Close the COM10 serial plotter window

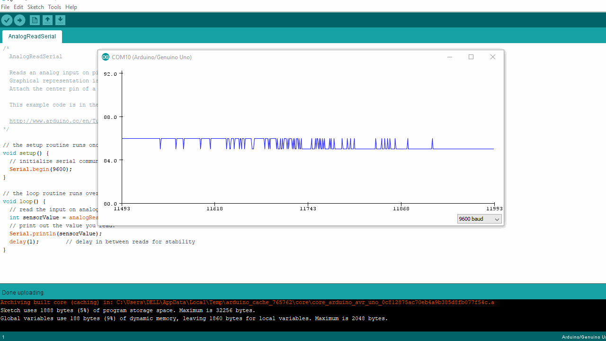point(493,57)
